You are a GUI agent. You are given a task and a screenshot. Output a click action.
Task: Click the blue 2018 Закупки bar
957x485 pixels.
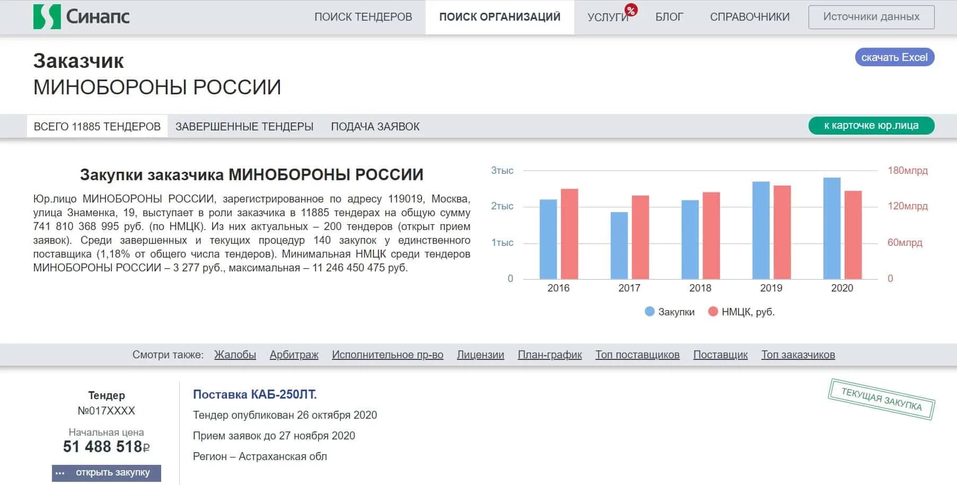pyautogui.click(x=690, y=240)
